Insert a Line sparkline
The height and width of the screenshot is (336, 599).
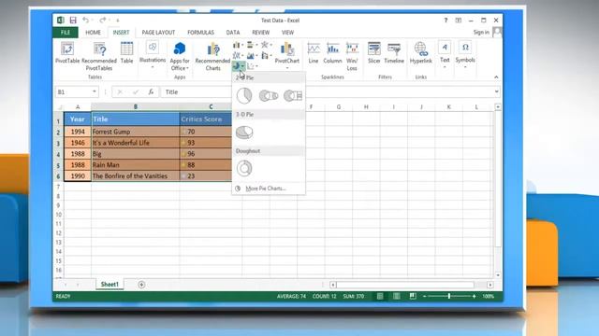click(314, 53)
